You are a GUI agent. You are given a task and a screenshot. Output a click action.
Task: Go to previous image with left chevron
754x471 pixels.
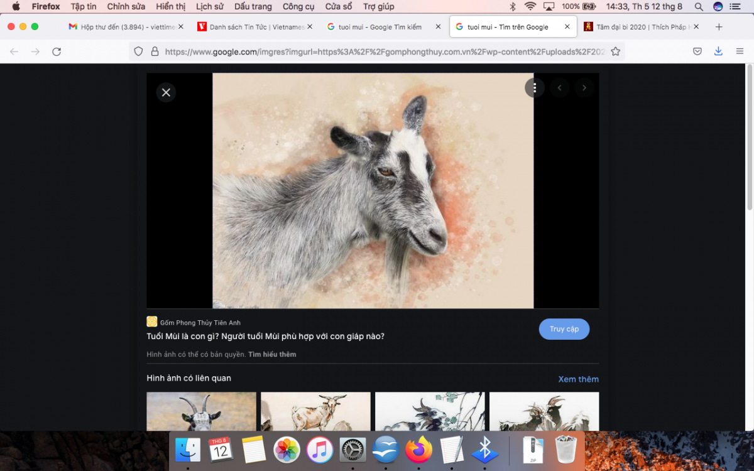559,88
